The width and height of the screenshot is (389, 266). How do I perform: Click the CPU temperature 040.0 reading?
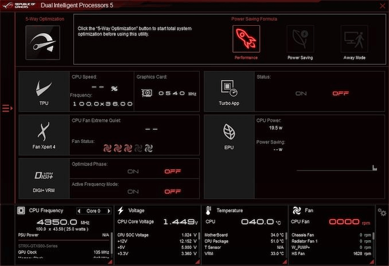[261, 222]
